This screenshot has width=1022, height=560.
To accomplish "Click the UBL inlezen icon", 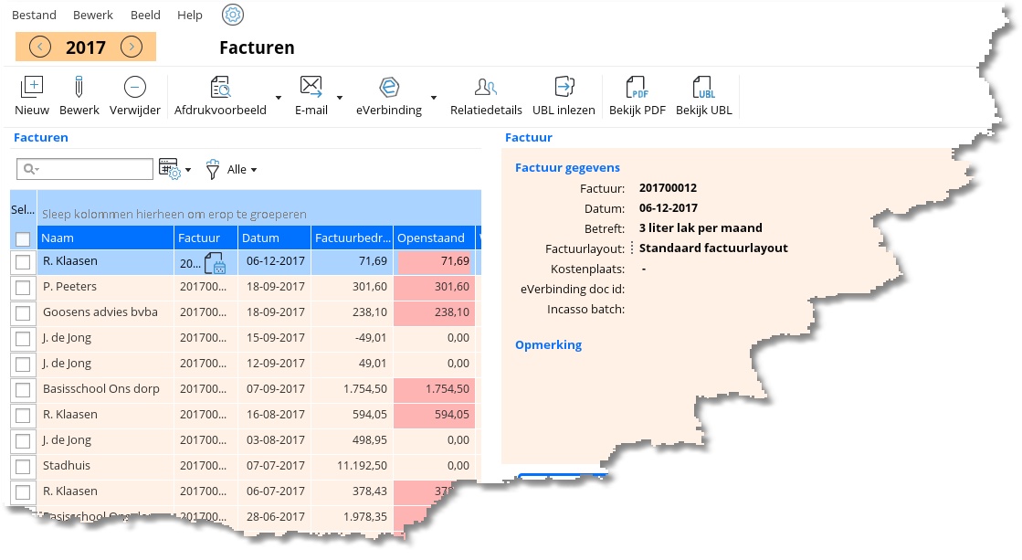I will pyautogui.click(x=564, y=88).
